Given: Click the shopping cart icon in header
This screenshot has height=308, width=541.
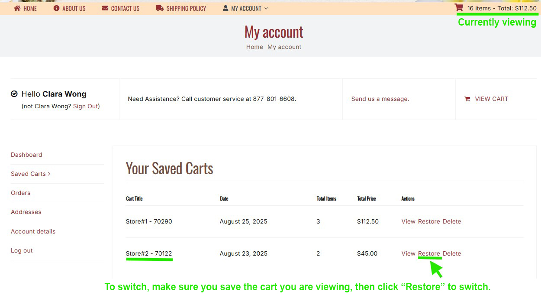Looking at the screenshot, I should [459, 8].
